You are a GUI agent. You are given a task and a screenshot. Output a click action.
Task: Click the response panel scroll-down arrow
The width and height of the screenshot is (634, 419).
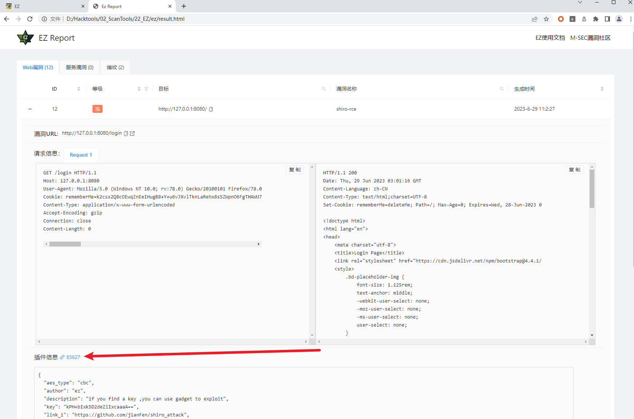[592, 335]
